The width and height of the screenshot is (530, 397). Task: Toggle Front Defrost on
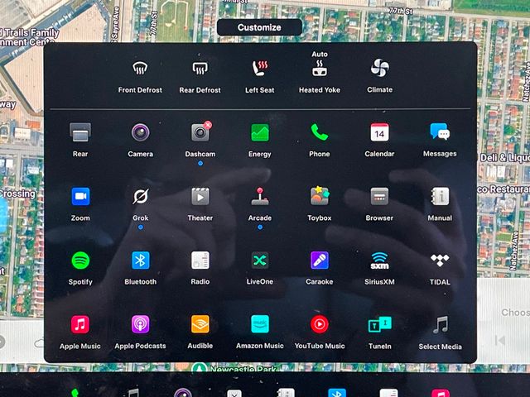tap(140, 69)
